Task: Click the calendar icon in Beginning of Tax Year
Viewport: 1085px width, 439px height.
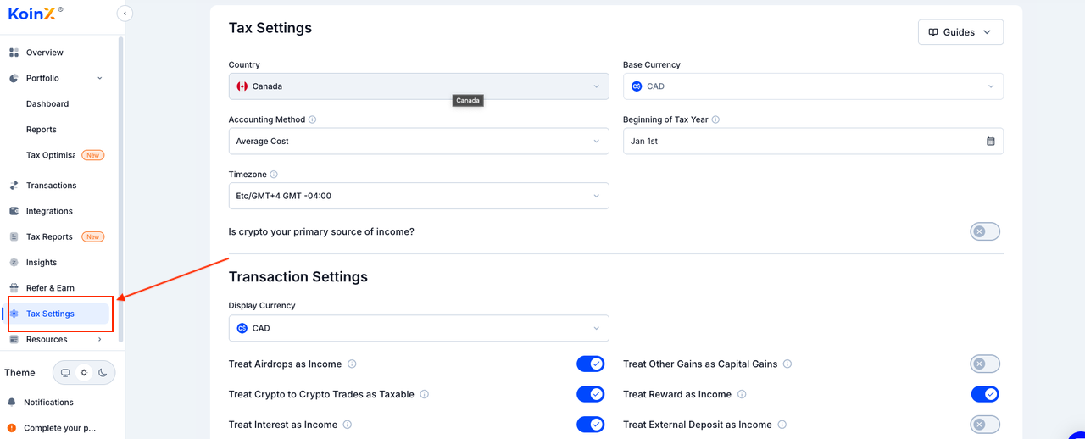Action: click(990, 142)
